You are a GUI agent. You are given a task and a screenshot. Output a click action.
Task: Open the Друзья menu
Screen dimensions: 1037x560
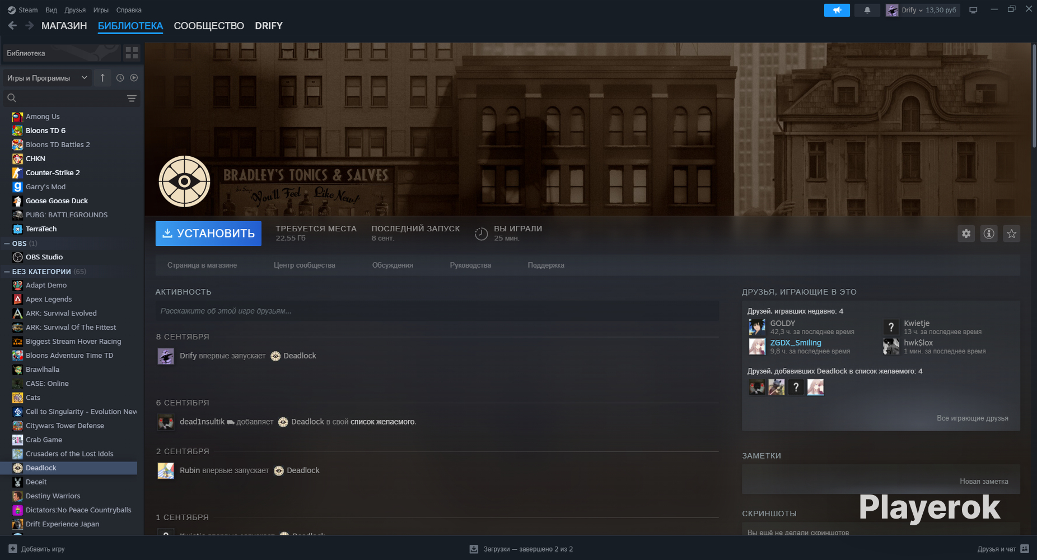pyautogui.click(x=75, y=10)
